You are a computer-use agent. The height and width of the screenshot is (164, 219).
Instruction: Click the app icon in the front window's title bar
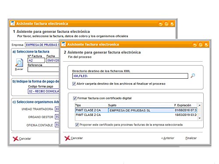[64, 44]
